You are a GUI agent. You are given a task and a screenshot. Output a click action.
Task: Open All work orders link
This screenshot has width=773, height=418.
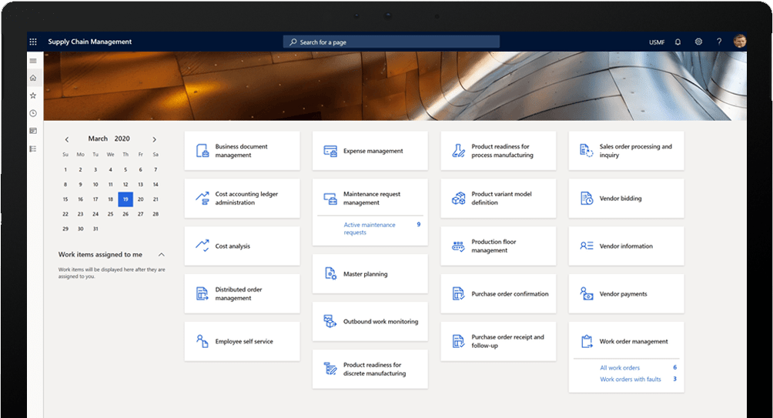click(x=620, y=368)
